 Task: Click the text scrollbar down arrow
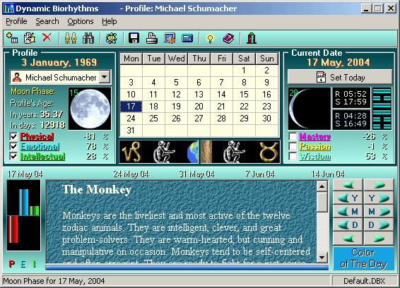tap(322, 258)
